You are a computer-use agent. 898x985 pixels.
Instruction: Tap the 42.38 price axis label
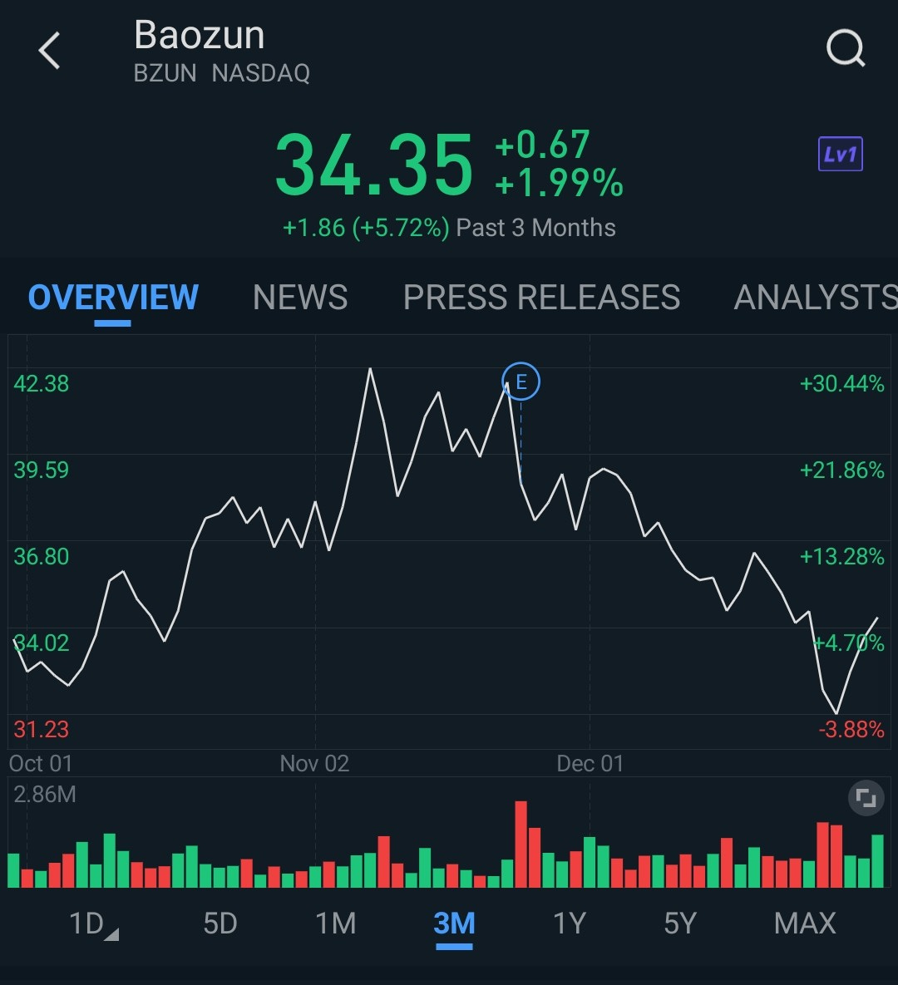coord(42,384)
